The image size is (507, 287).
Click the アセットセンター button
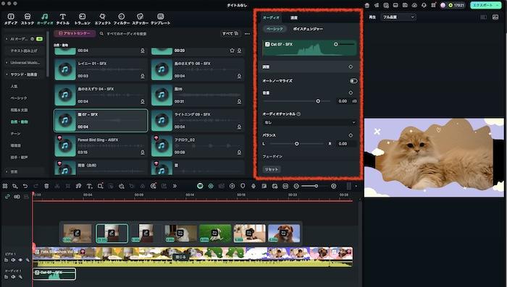(x=75, y=33)
